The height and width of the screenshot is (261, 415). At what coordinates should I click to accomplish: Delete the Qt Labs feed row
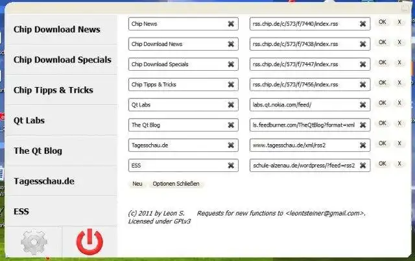coord(399,103)
